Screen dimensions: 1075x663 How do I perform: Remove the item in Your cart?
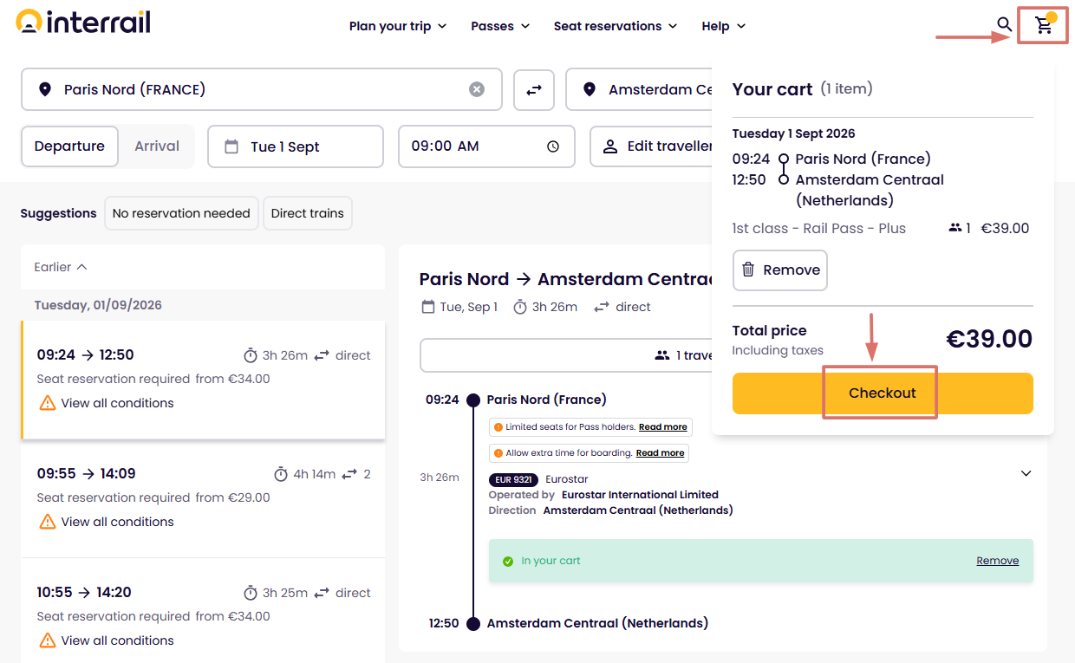(780, 270)
